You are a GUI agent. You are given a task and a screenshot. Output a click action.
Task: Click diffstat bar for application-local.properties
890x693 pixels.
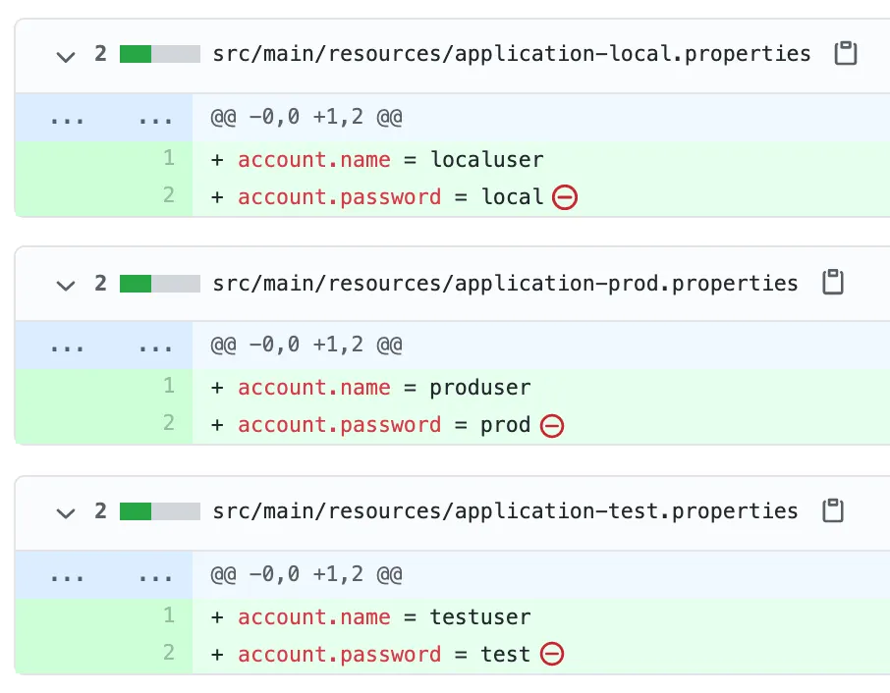(159, 54)
